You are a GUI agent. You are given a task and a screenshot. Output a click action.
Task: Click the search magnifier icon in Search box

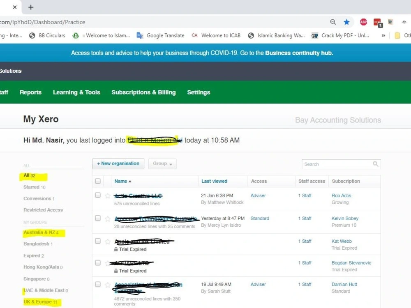pyautogui.click(x=375, y=164)
